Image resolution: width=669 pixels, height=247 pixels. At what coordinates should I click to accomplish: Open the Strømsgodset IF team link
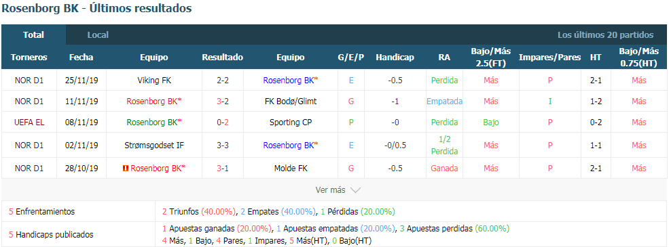pos(154,145)
